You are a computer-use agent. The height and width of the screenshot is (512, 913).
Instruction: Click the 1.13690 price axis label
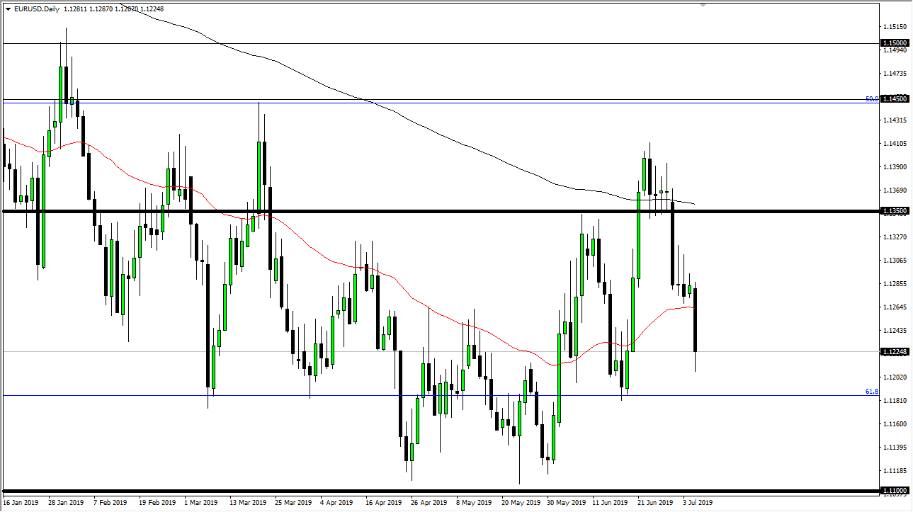pos(894,190)
